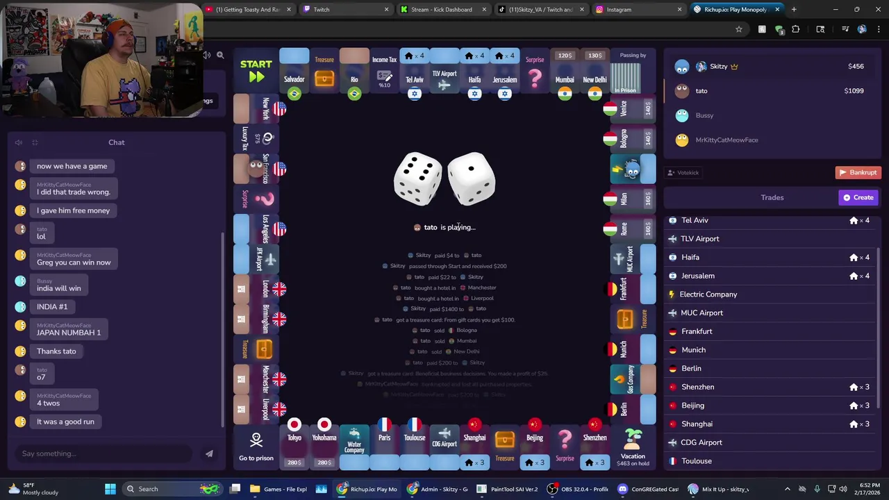
Task: Click the Vacation corner square
Action: (x=633, y=447)
